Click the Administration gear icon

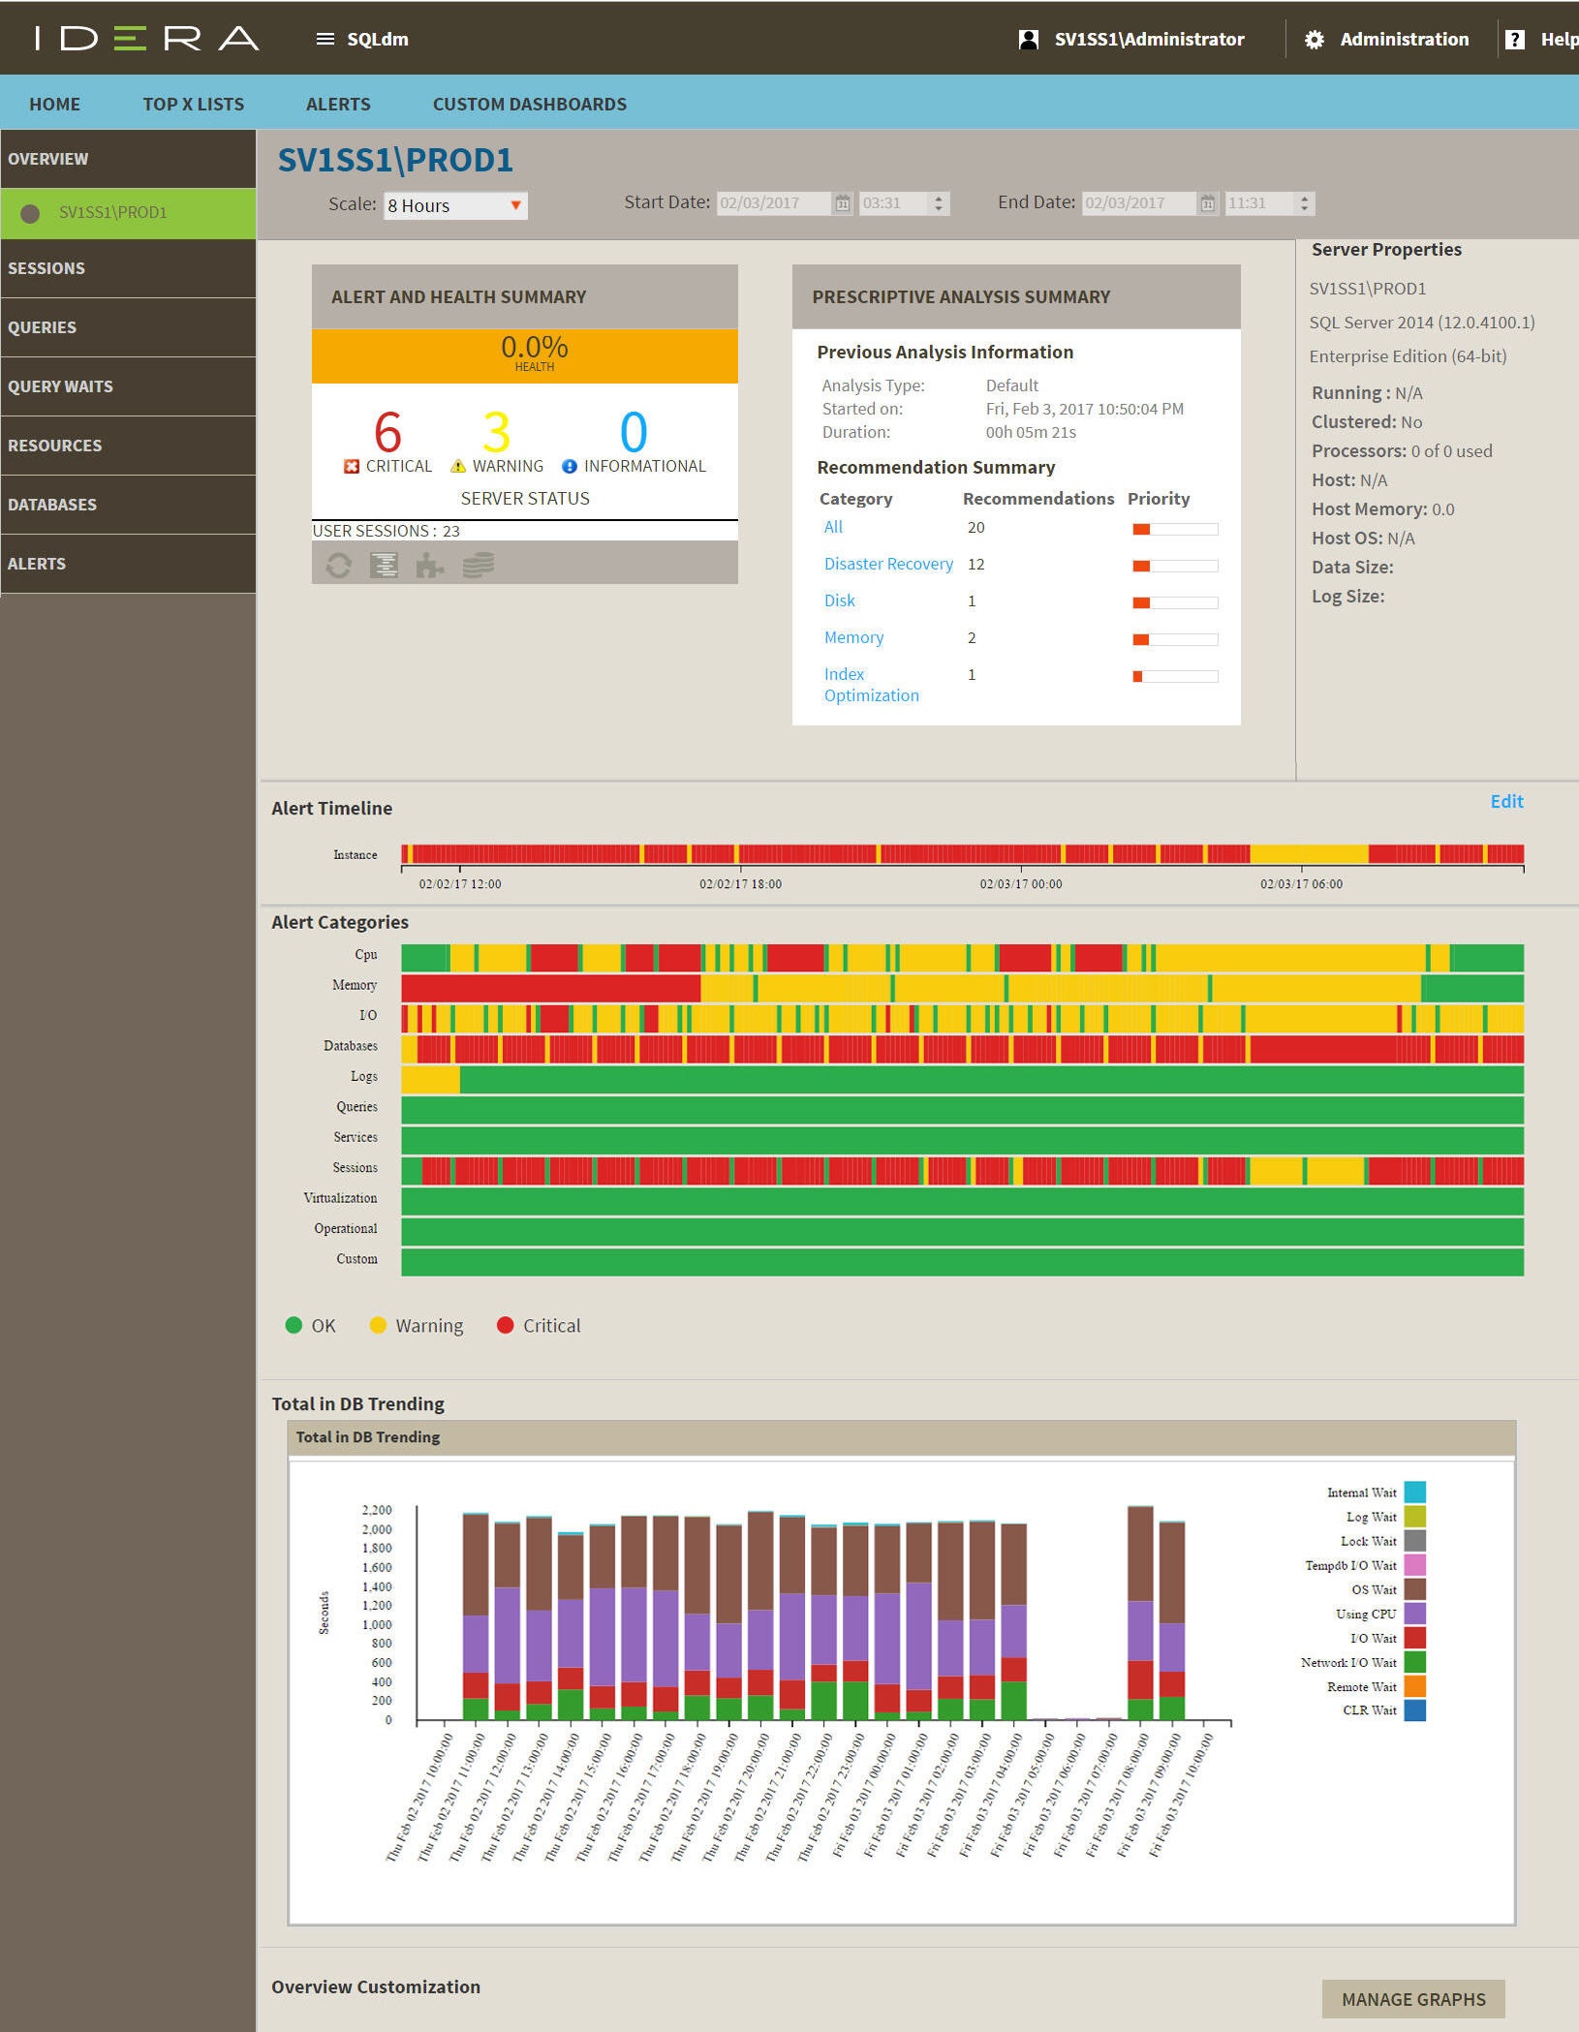(1315, 40)
